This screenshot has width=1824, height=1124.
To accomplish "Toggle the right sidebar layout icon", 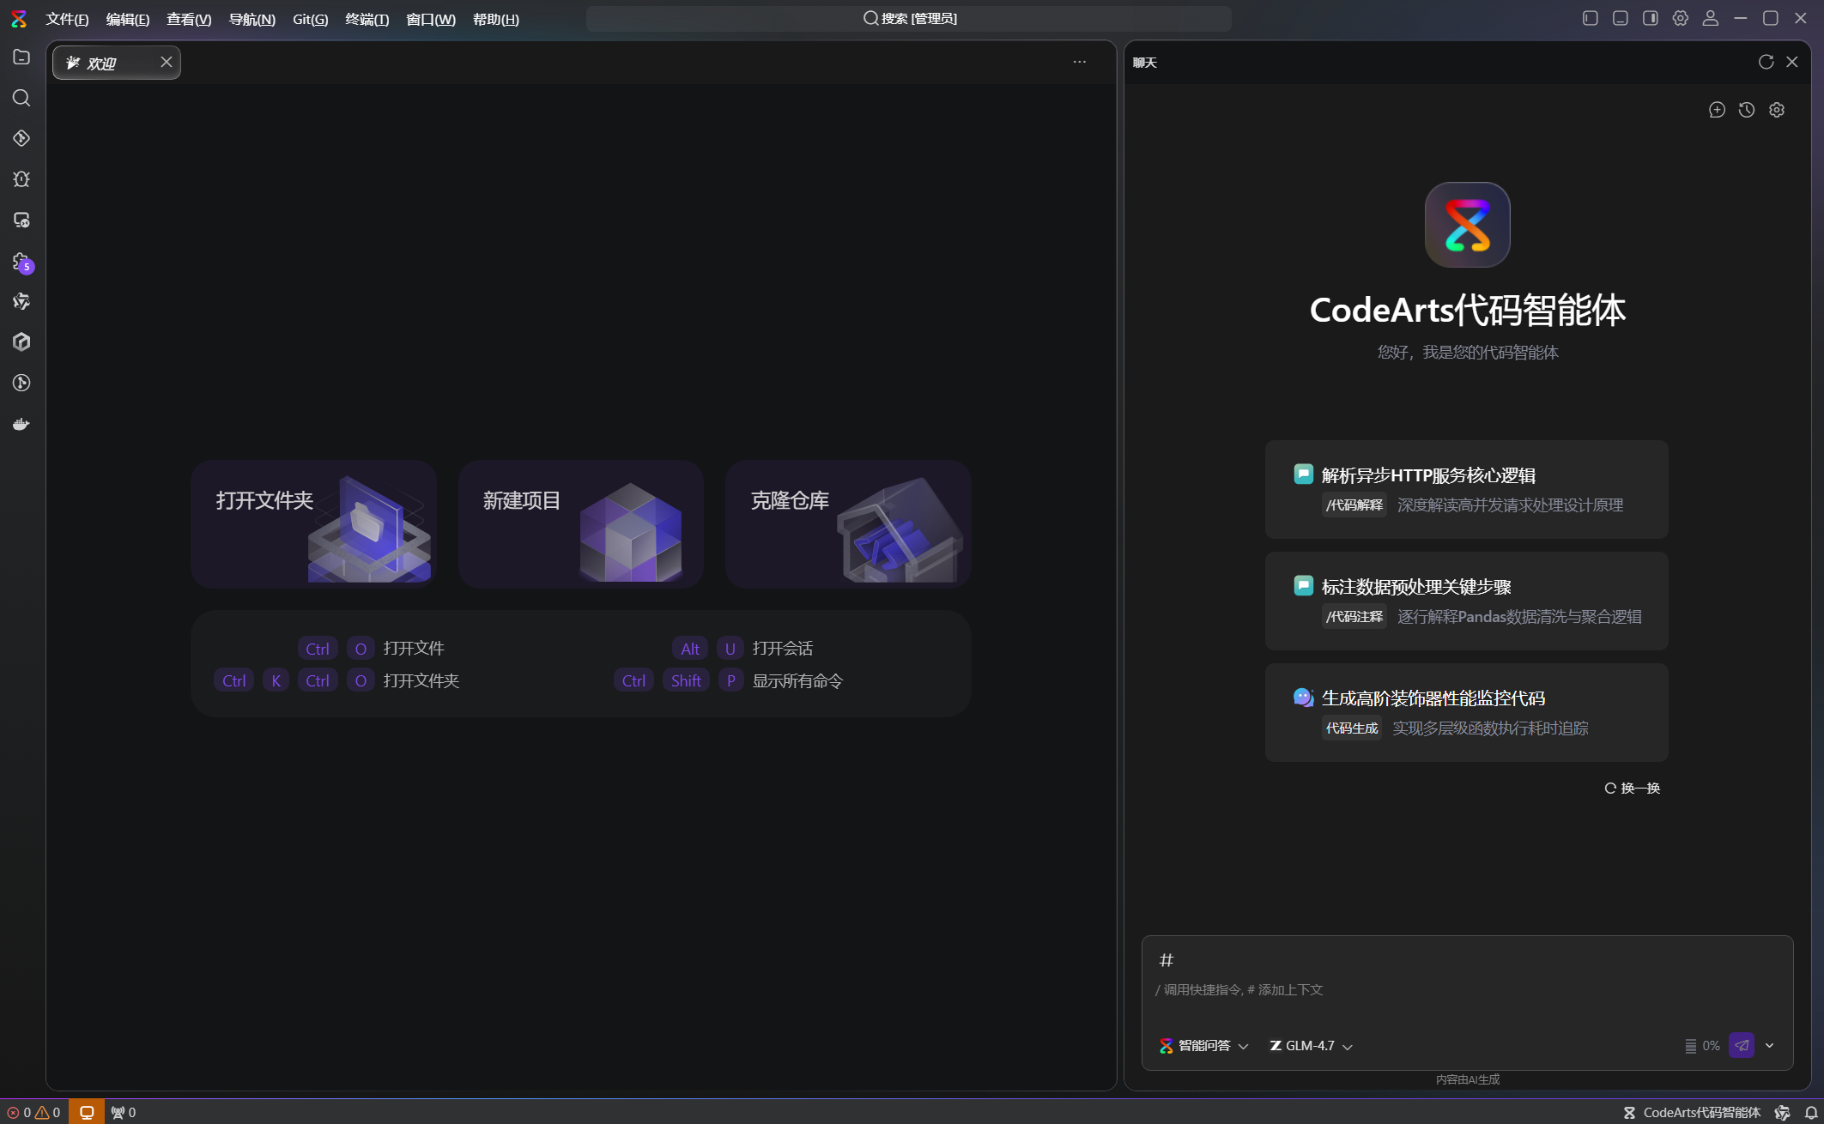I will point(1651,18).
